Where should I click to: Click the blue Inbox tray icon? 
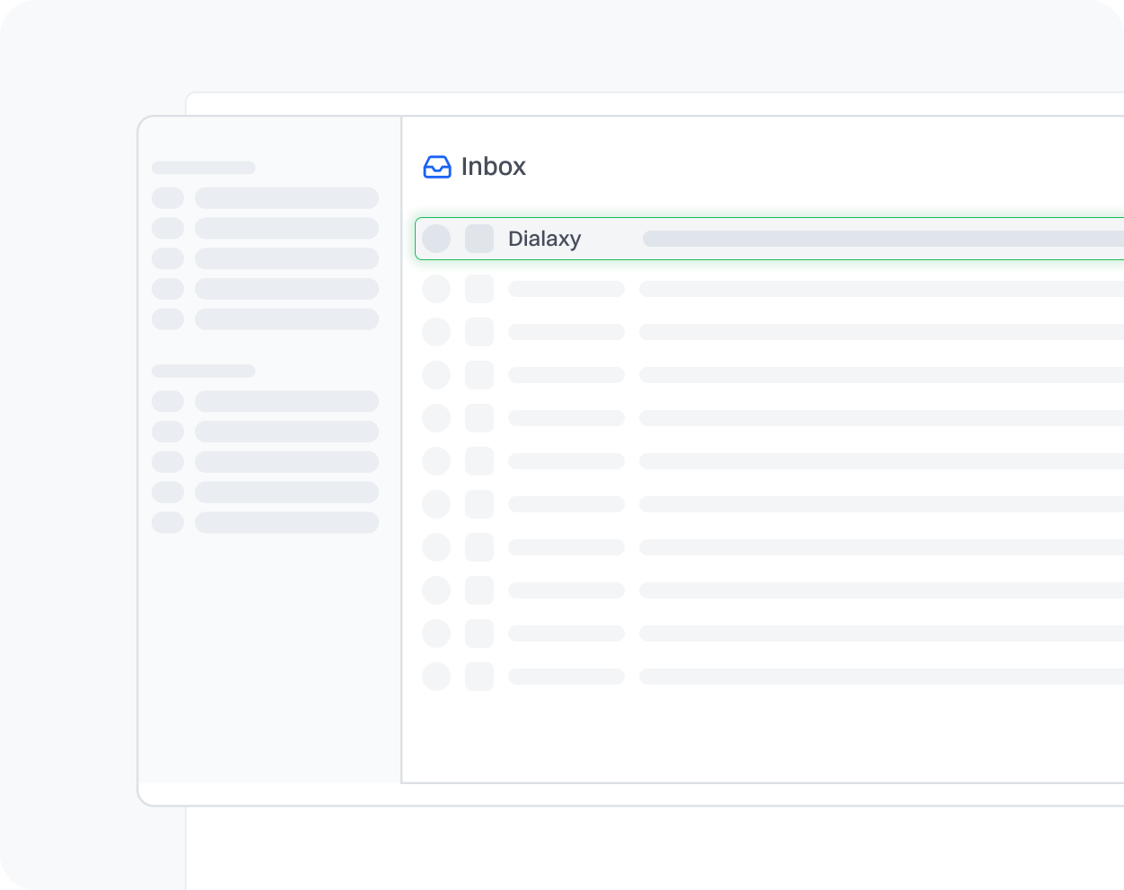click(437, 167)
